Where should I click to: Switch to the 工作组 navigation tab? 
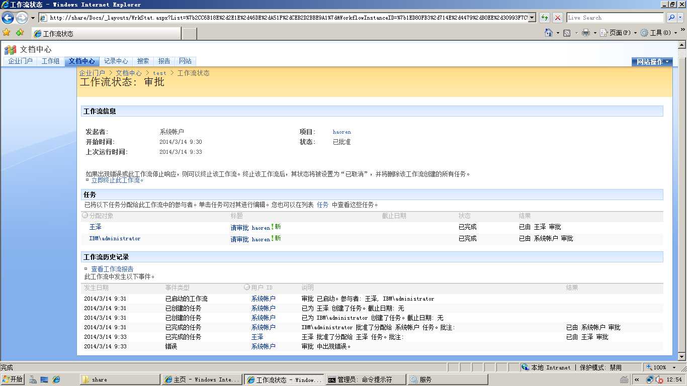50,61
